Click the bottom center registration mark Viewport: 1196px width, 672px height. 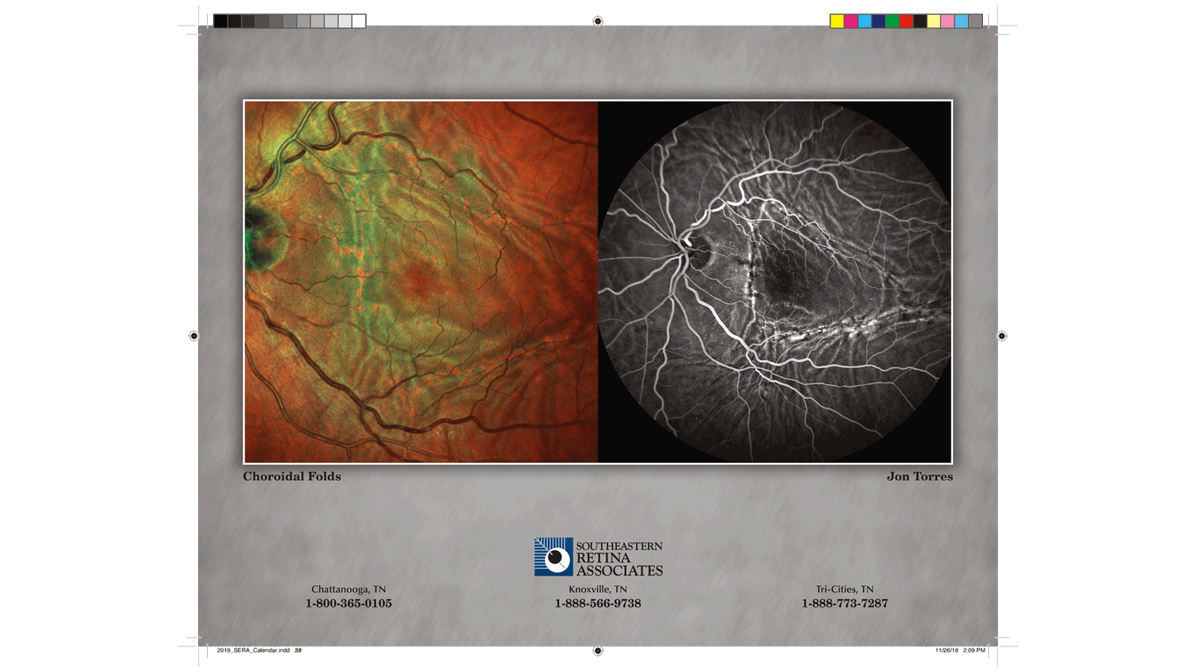tap(597, 650)
